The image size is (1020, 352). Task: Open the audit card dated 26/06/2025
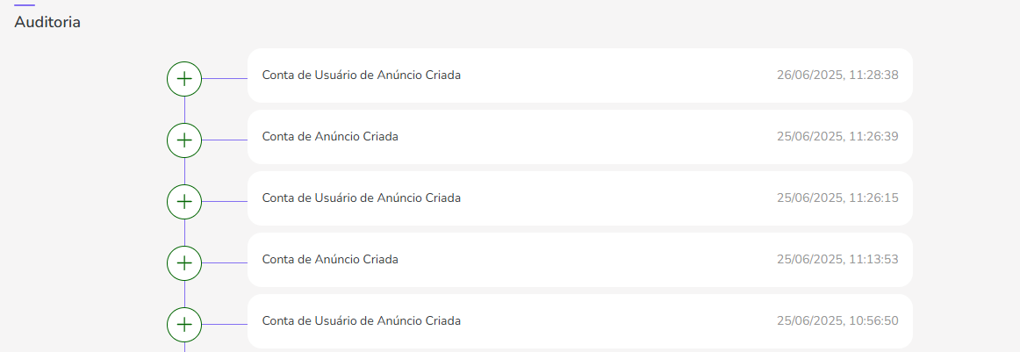pos(579,75)
